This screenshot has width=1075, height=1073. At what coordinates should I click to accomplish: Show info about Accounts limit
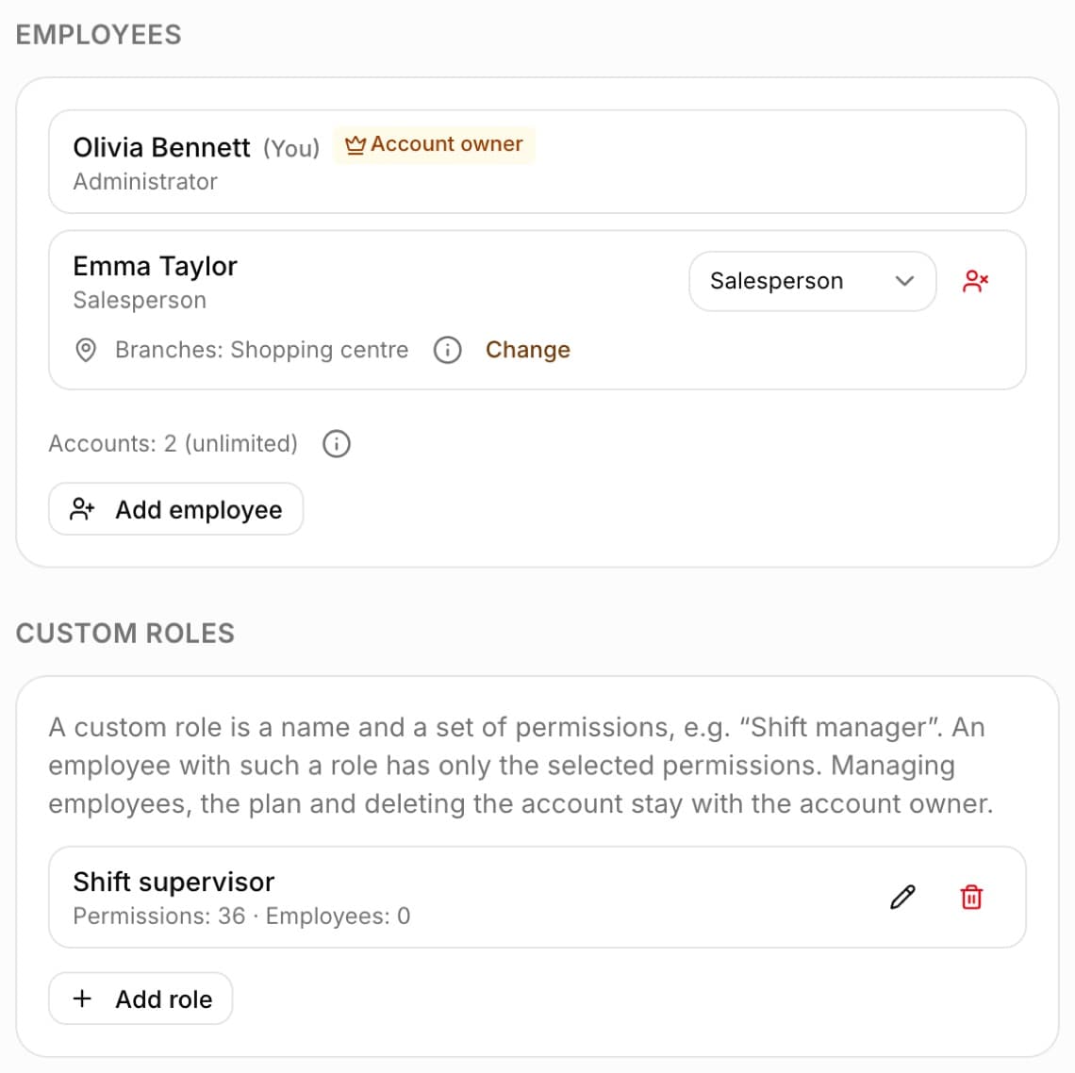click(336, 443)
